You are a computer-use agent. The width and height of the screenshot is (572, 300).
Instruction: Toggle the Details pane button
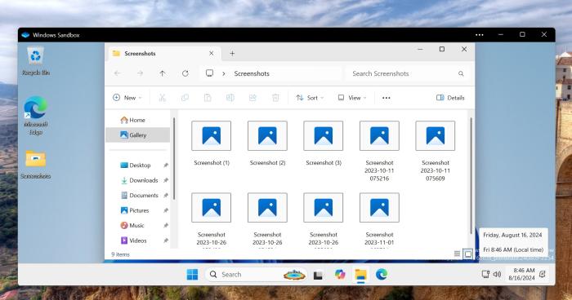[450, 98]
